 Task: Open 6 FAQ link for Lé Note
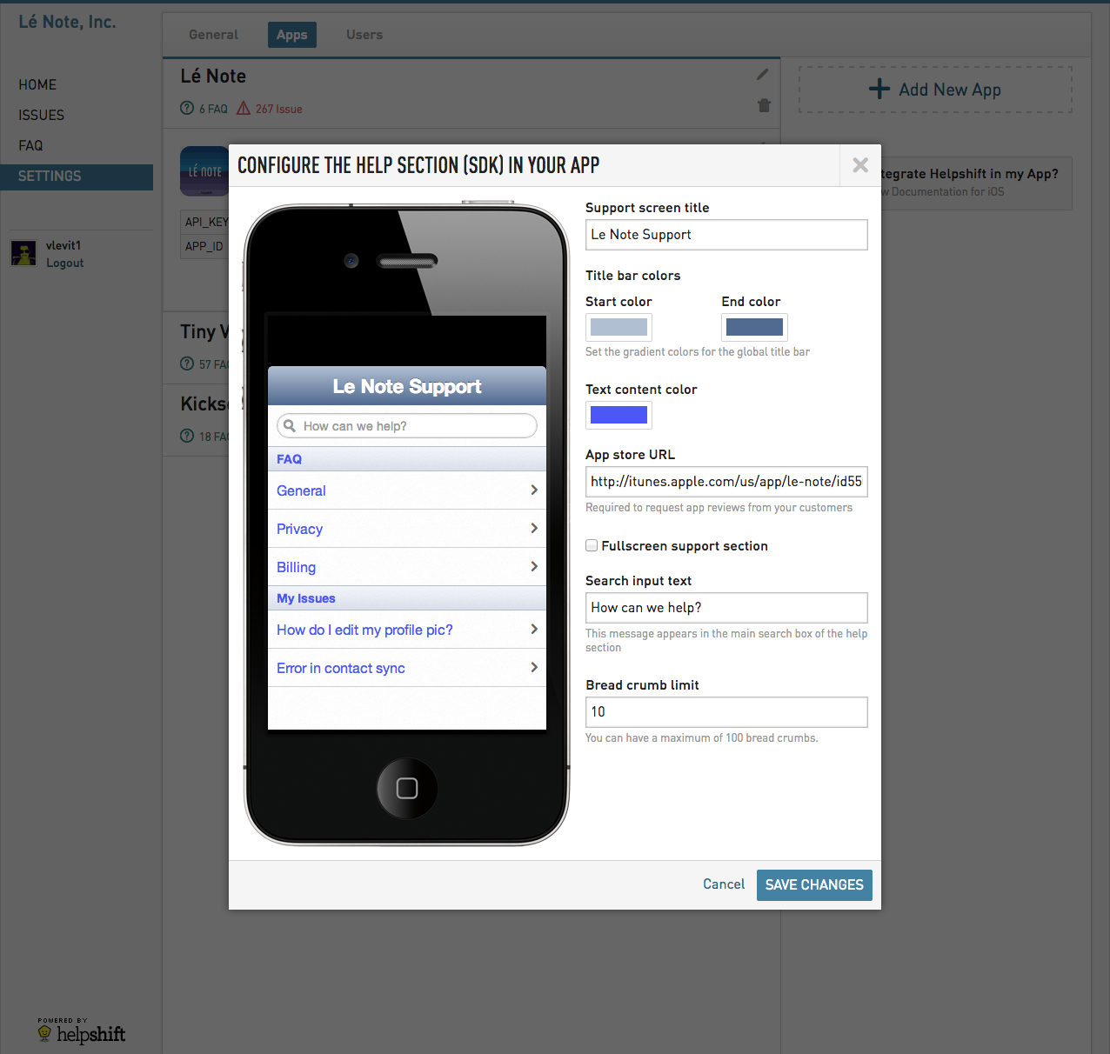pyautogui.click(x=213, y=109)
